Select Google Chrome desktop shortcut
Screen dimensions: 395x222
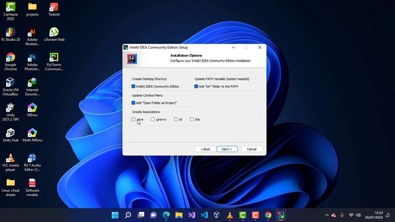(10, 62)
